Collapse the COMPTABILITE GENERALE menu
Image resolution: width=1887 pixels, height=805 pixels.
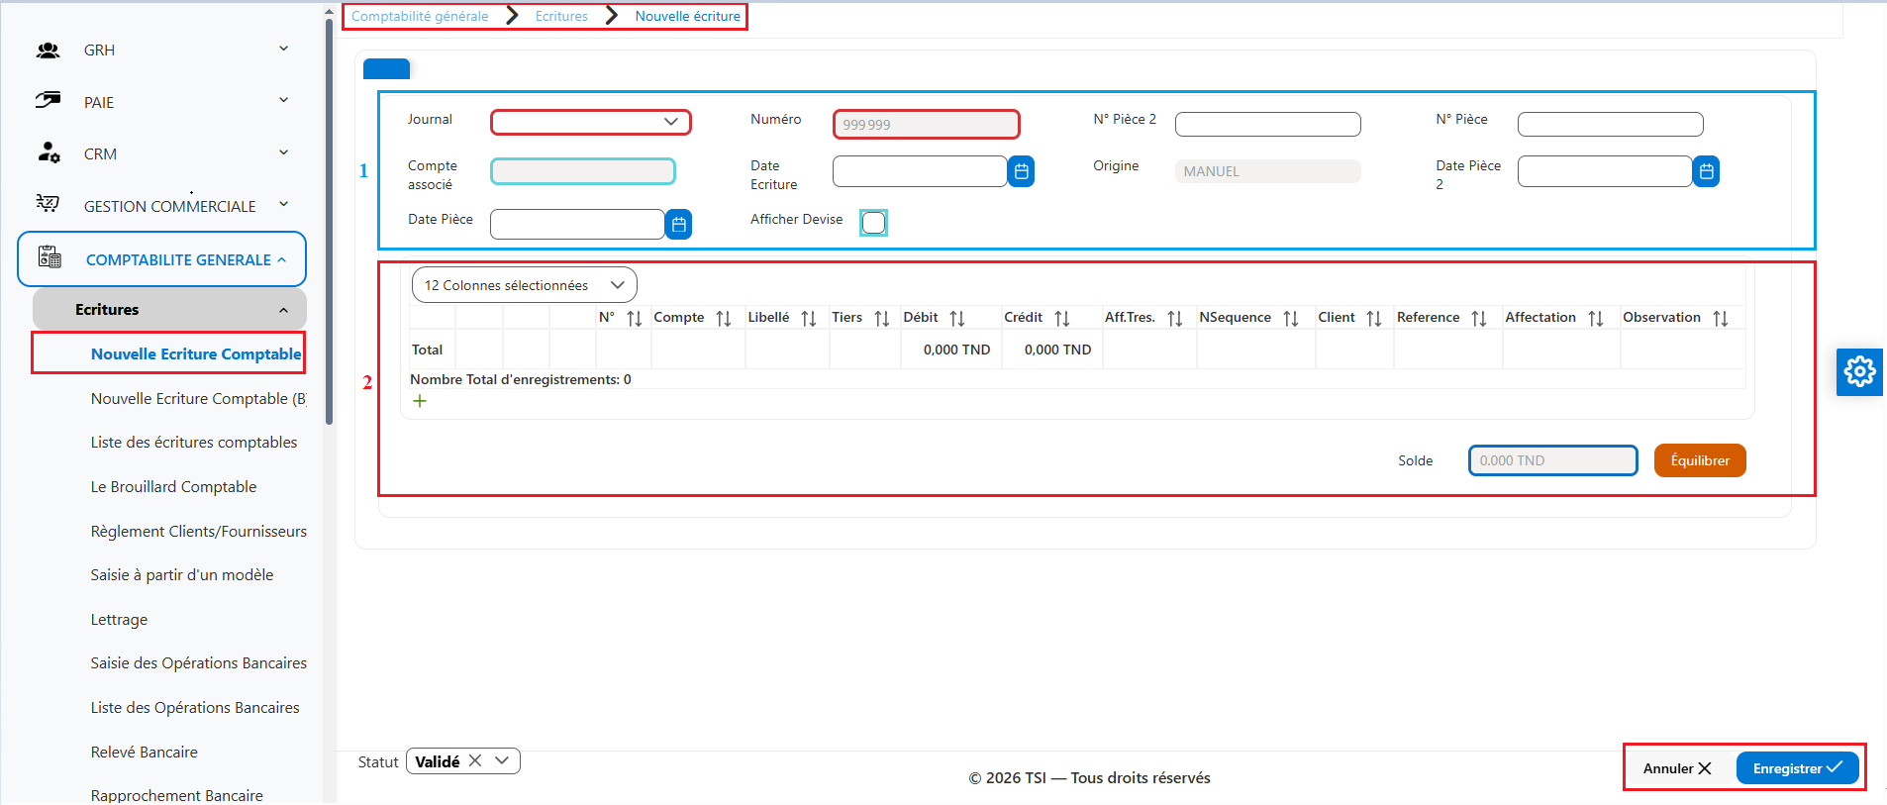pyautogui.click(x=282, y=259)
